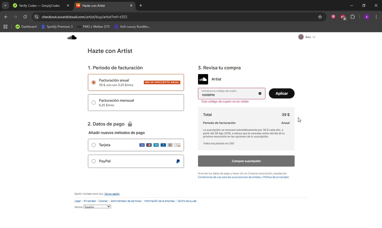Image resolution: width=382 pixels, height=228 pixels.
Task: Select Facturación mensual radio button
Action: tap(94, 103)
